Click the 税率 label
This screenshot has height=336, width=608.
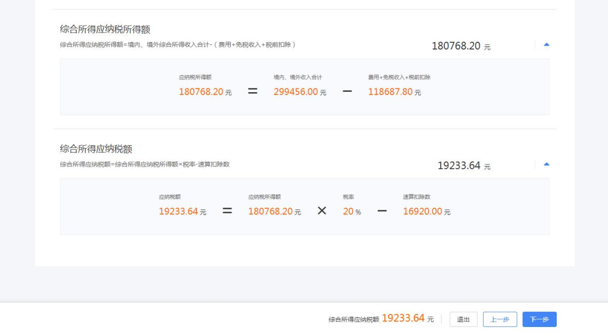coord(348,197)
